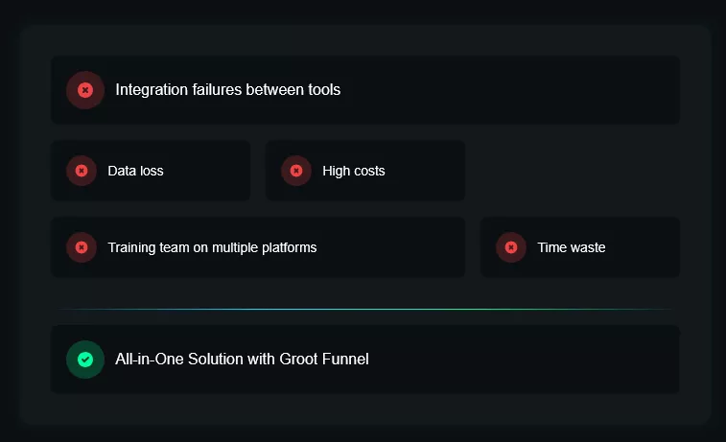Screen dimensions: 726x442
Task: Click the 'Time waste' label text
Action: (x=571, y=247)
